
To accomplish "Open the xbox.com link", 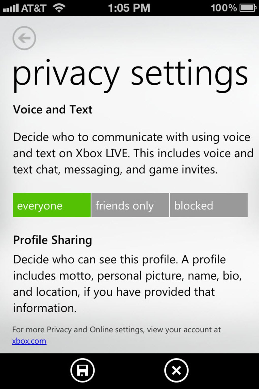I will point(29,341).
